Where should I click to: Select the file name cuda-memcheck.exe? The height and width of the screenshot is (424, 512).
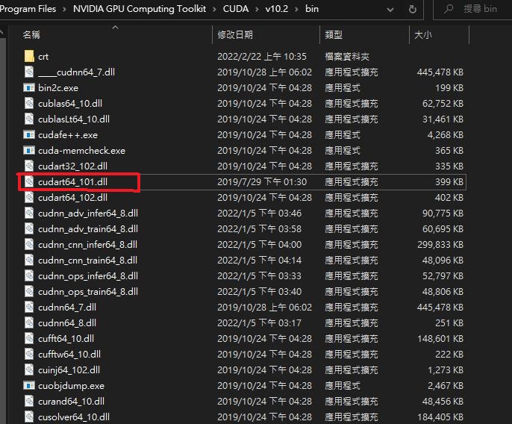point(81,150)
